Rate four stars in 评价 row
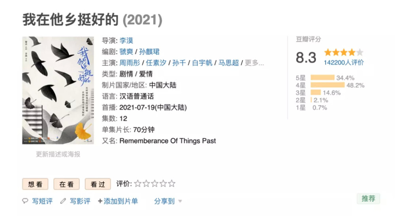 click(163, 184)
